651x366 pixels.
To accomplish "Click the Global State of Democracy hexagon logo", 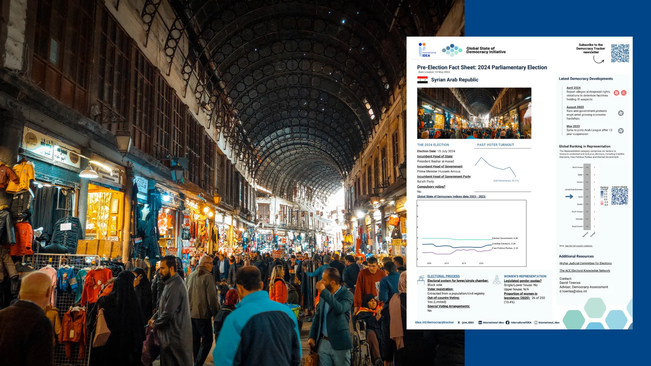I will [452, 50].
